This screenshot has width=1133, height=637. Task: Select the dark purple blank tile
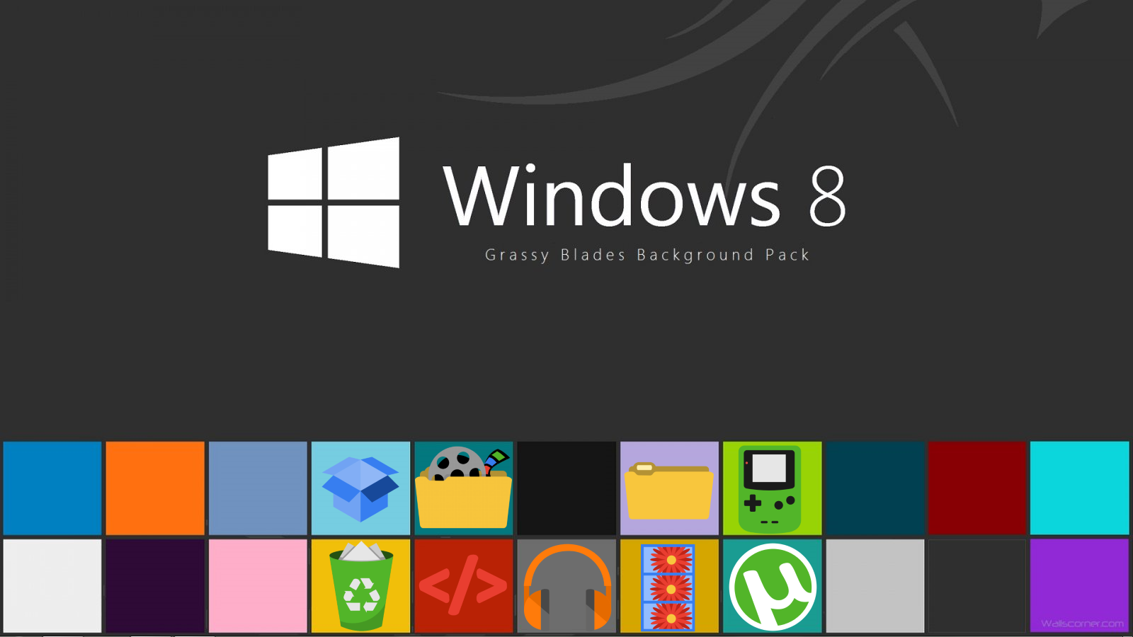[155, 586]
